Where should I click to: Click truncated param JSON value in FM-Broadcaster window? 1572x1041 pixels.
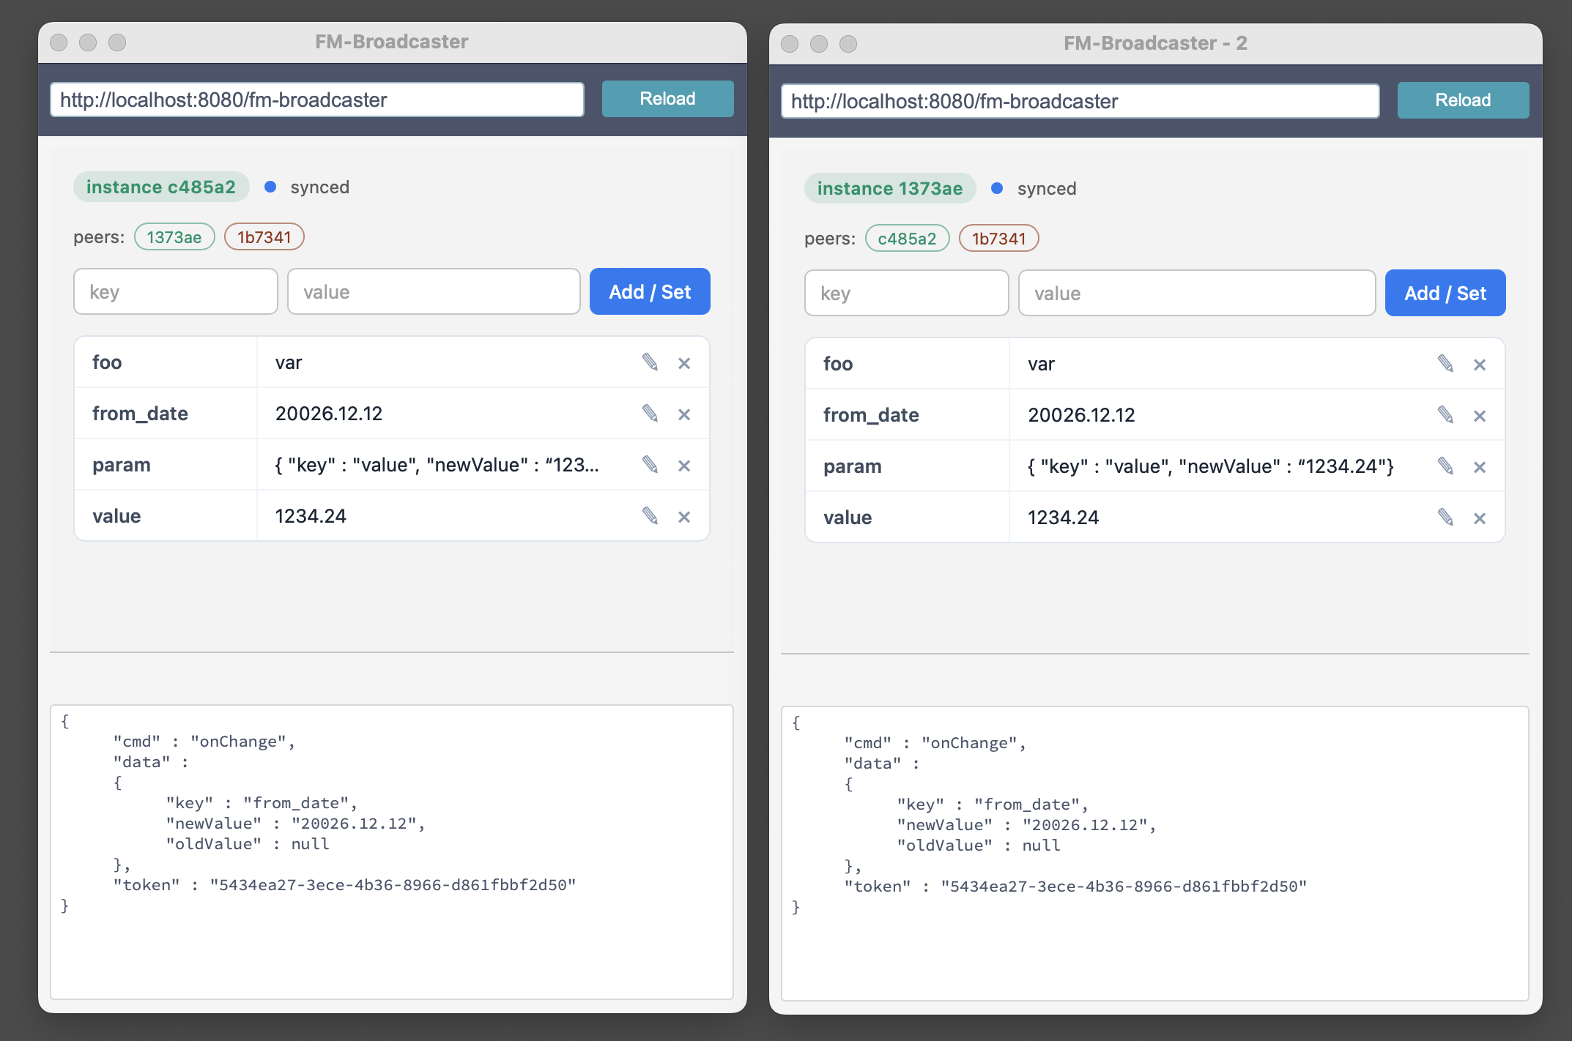pyautogui.click(x=437, y=465)
